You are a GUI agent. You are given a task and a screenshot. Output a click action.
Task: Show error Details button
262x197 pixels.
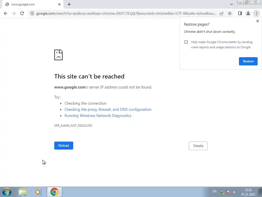point(198,146)
